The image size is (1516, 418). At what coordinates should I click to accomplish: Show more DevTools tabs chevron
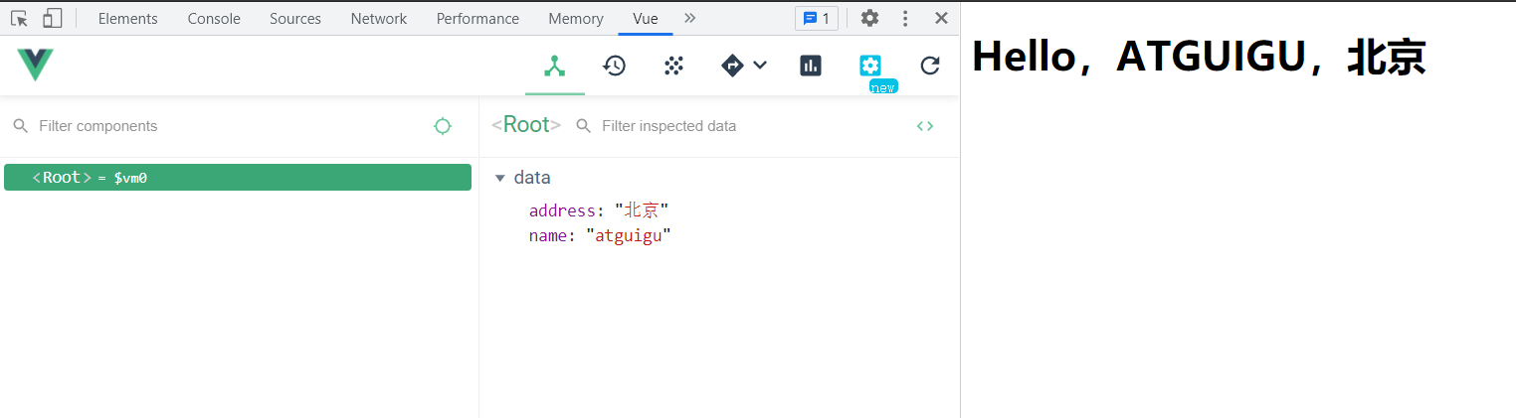690,18
